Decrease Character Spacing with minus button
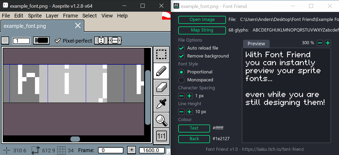This screenshot has width=339, height=155. (181, 96)
